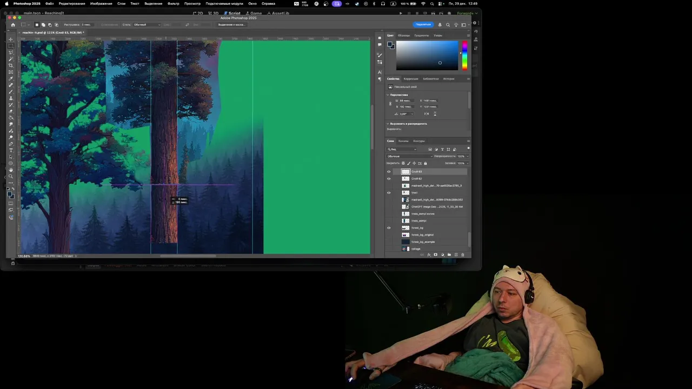The width and height of the screenshot is (692, 389).
Task: Toggle the lock all padlock icon
Action: tap(425, 163)
